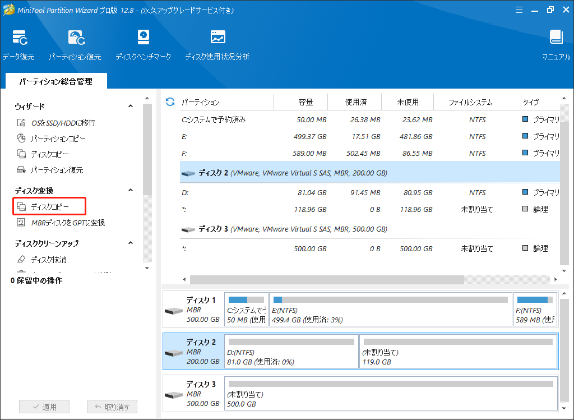Screen dimensions: 574x420
Task: Sort by the ファイルシステム column header
Action: [470, 102]
